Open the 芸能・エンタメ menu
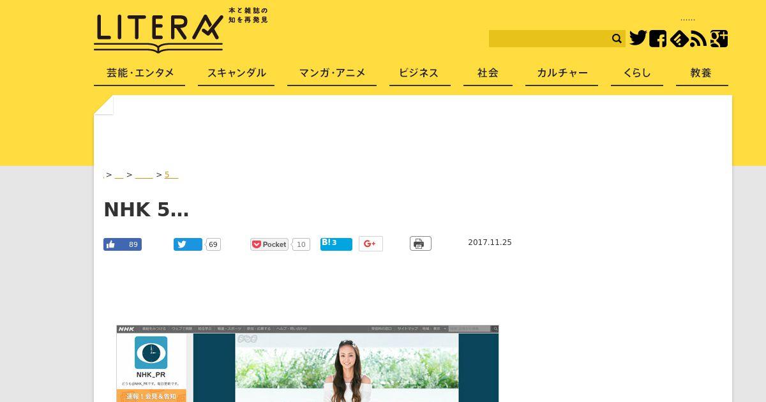The width and height of the screenshot is (766, 402). (x=140, y=73)
